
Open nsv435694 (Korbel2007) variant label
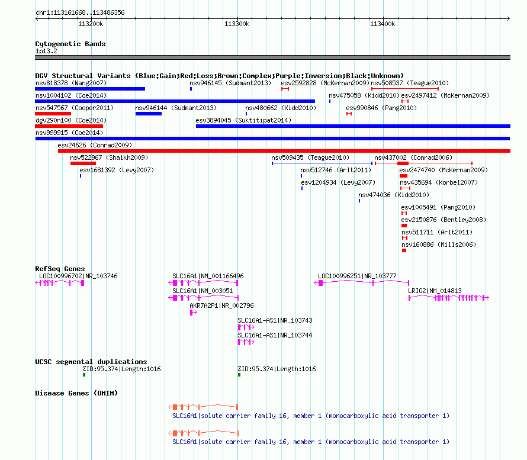(439, 182)
